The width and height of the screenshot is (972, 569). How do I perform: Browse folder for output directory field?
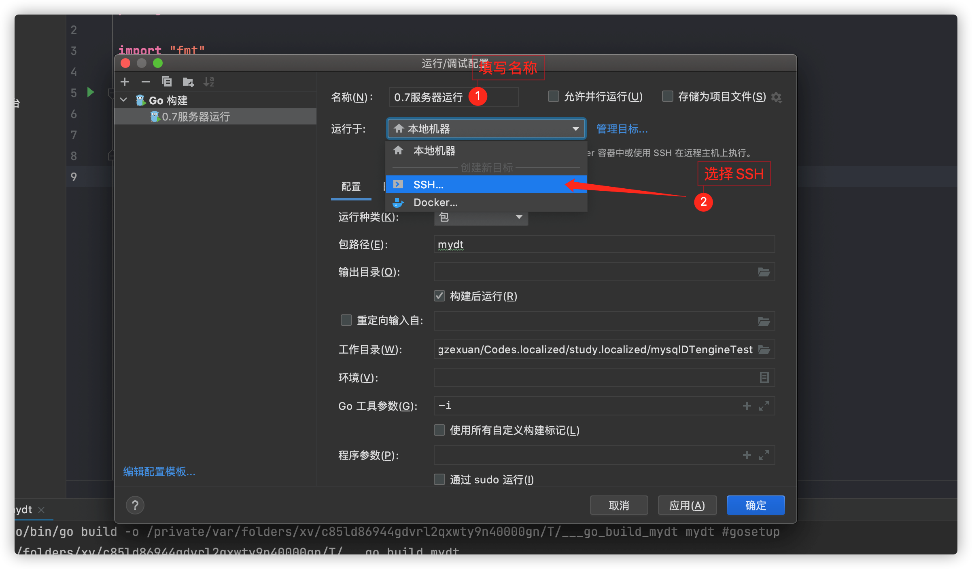tap(764, 272)
